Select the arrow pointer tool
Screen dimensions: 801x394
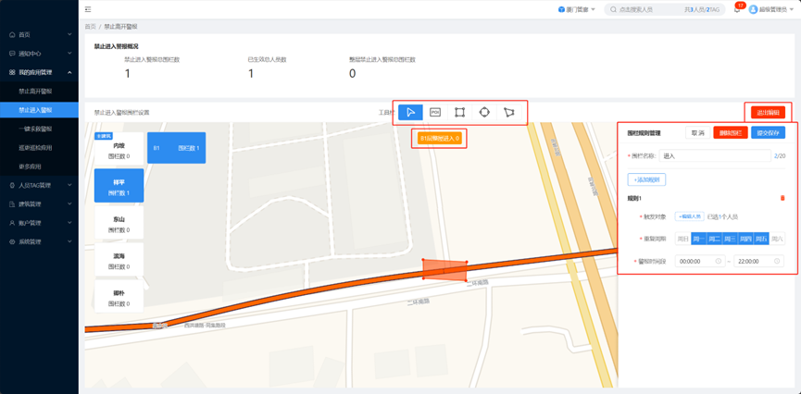click(410, 113)
